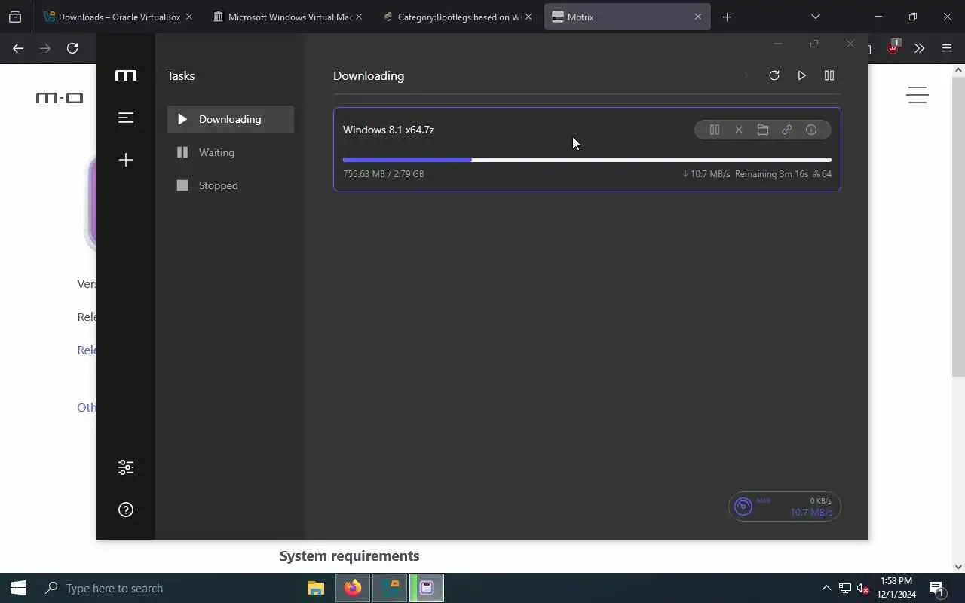Click the Remaining 3m 16s text
Viewport: 965px width, 603px height.
pos(771,174)
